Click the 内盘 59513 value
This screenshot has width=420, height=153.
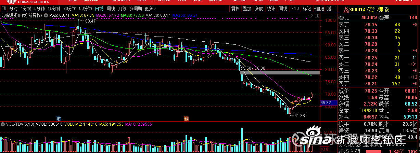410,117
